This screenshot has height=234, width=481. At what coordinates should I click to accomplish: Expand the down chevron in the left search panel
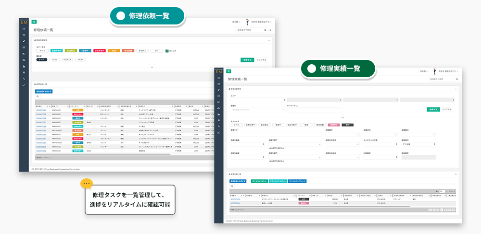[x=152, y=67]
